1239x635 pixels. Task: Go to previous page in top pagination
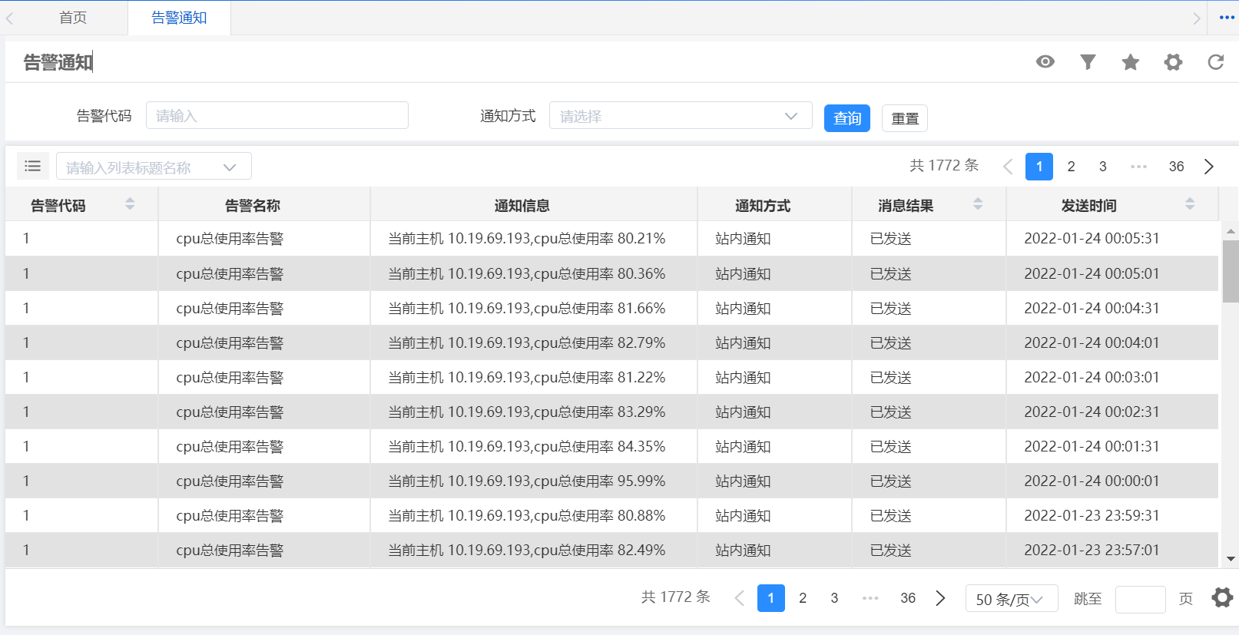[x=1008, y=167]
